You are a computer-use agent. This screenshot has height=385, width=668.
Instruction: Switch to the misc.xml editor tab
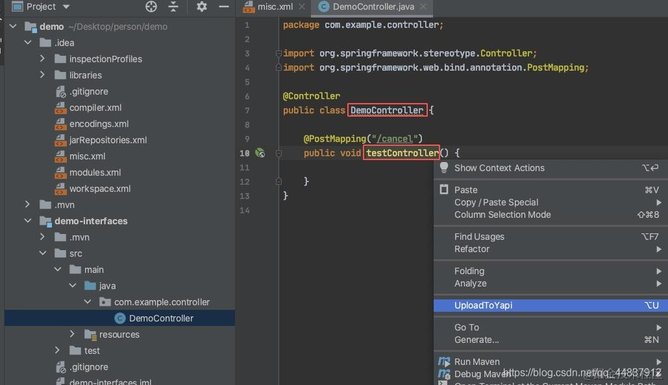point(275,7)
